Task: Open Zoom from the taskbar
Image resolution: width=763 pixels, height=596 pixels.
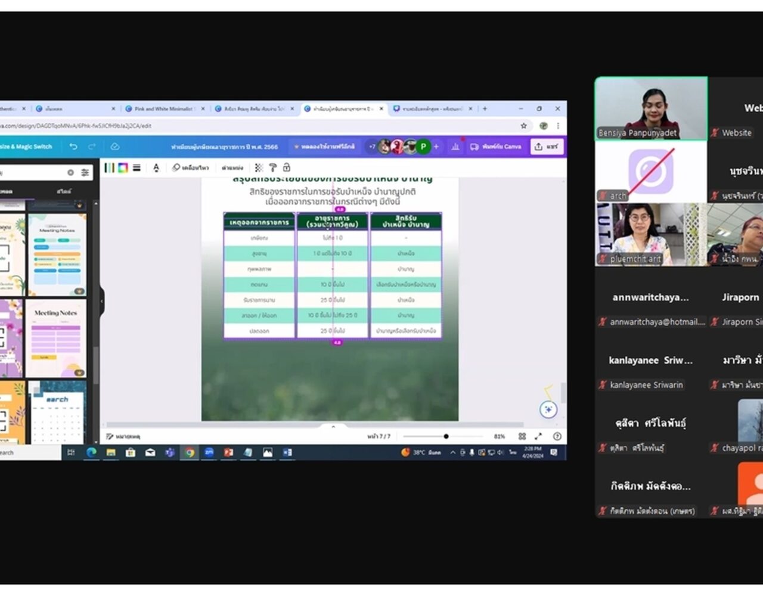Action: [209, 452]
